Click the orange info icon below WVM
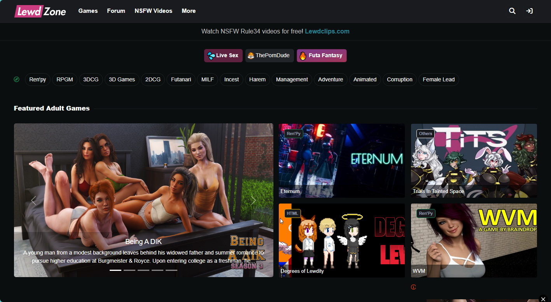This screenshot has width=551, height=302. [x=413, y=287]
